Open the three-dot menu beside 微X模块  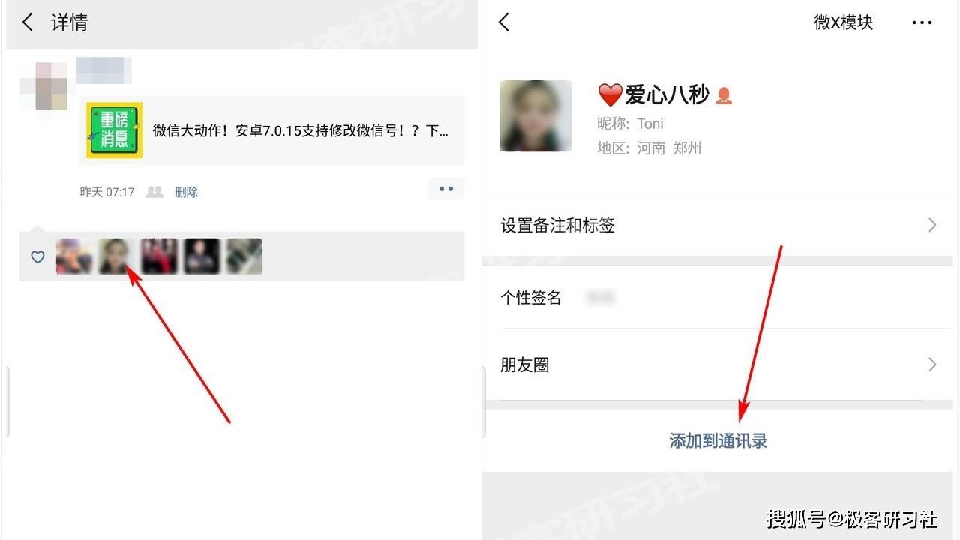click(x=922, y=22)
